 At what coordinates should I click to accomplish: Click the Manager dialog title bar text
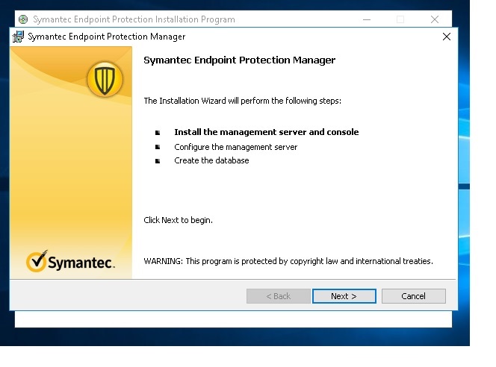[x=107, y=37]
